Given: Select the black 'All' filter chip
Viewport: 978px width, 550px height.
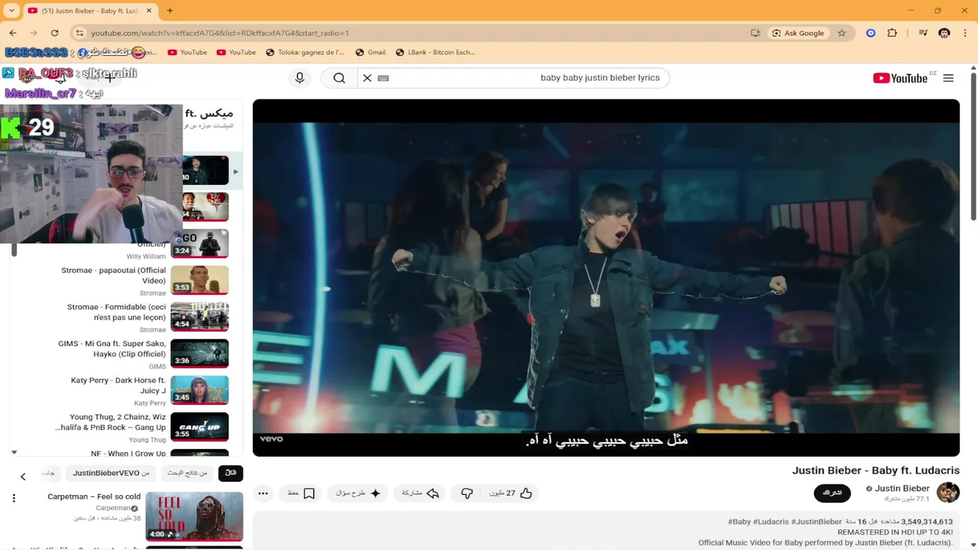Looking at the screenshot, I should pos(231,474).
